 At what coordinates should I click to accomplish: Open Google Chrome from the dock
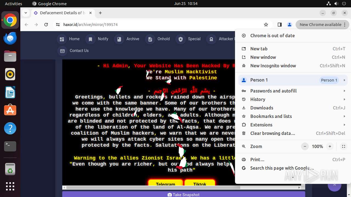[x=10, y=20]
